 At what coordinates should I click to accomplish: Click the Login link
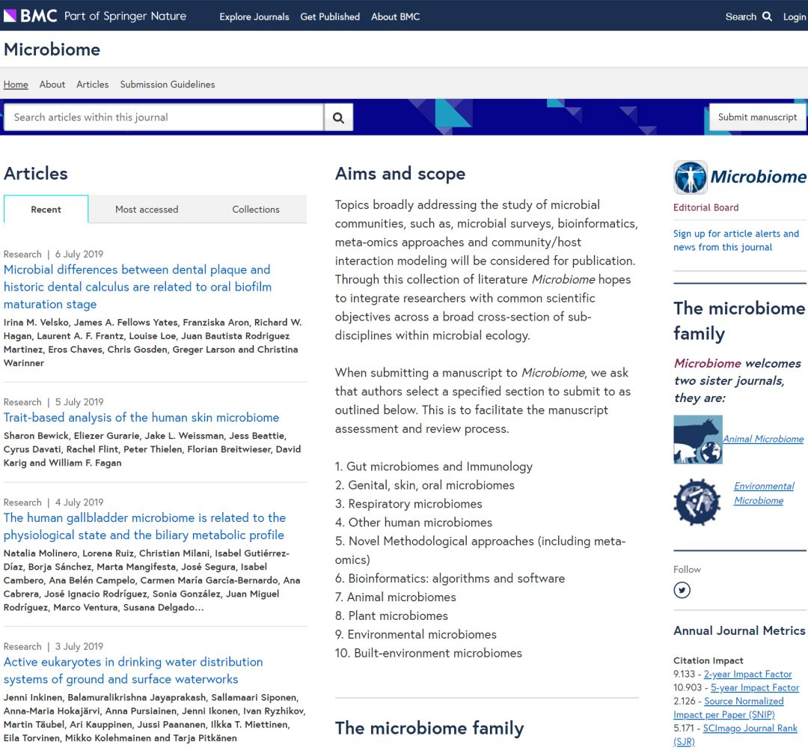(x=794, y=16)
